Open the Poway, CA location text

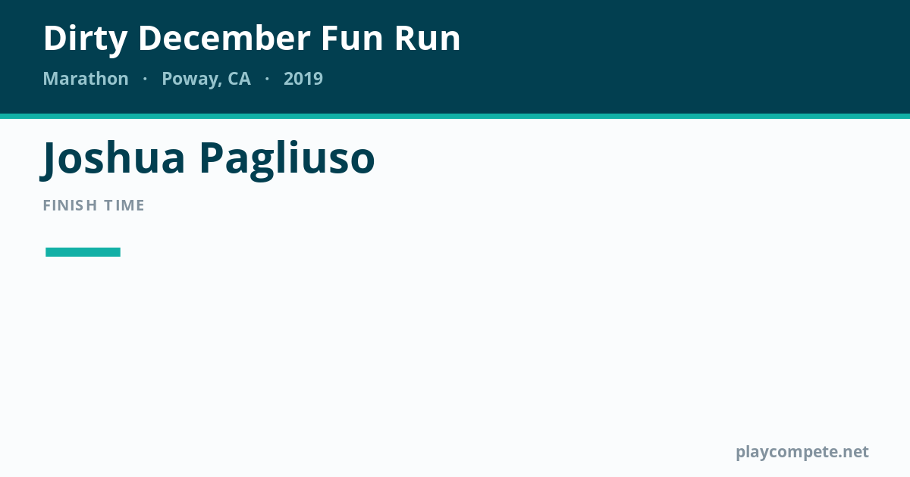[206, 79]
